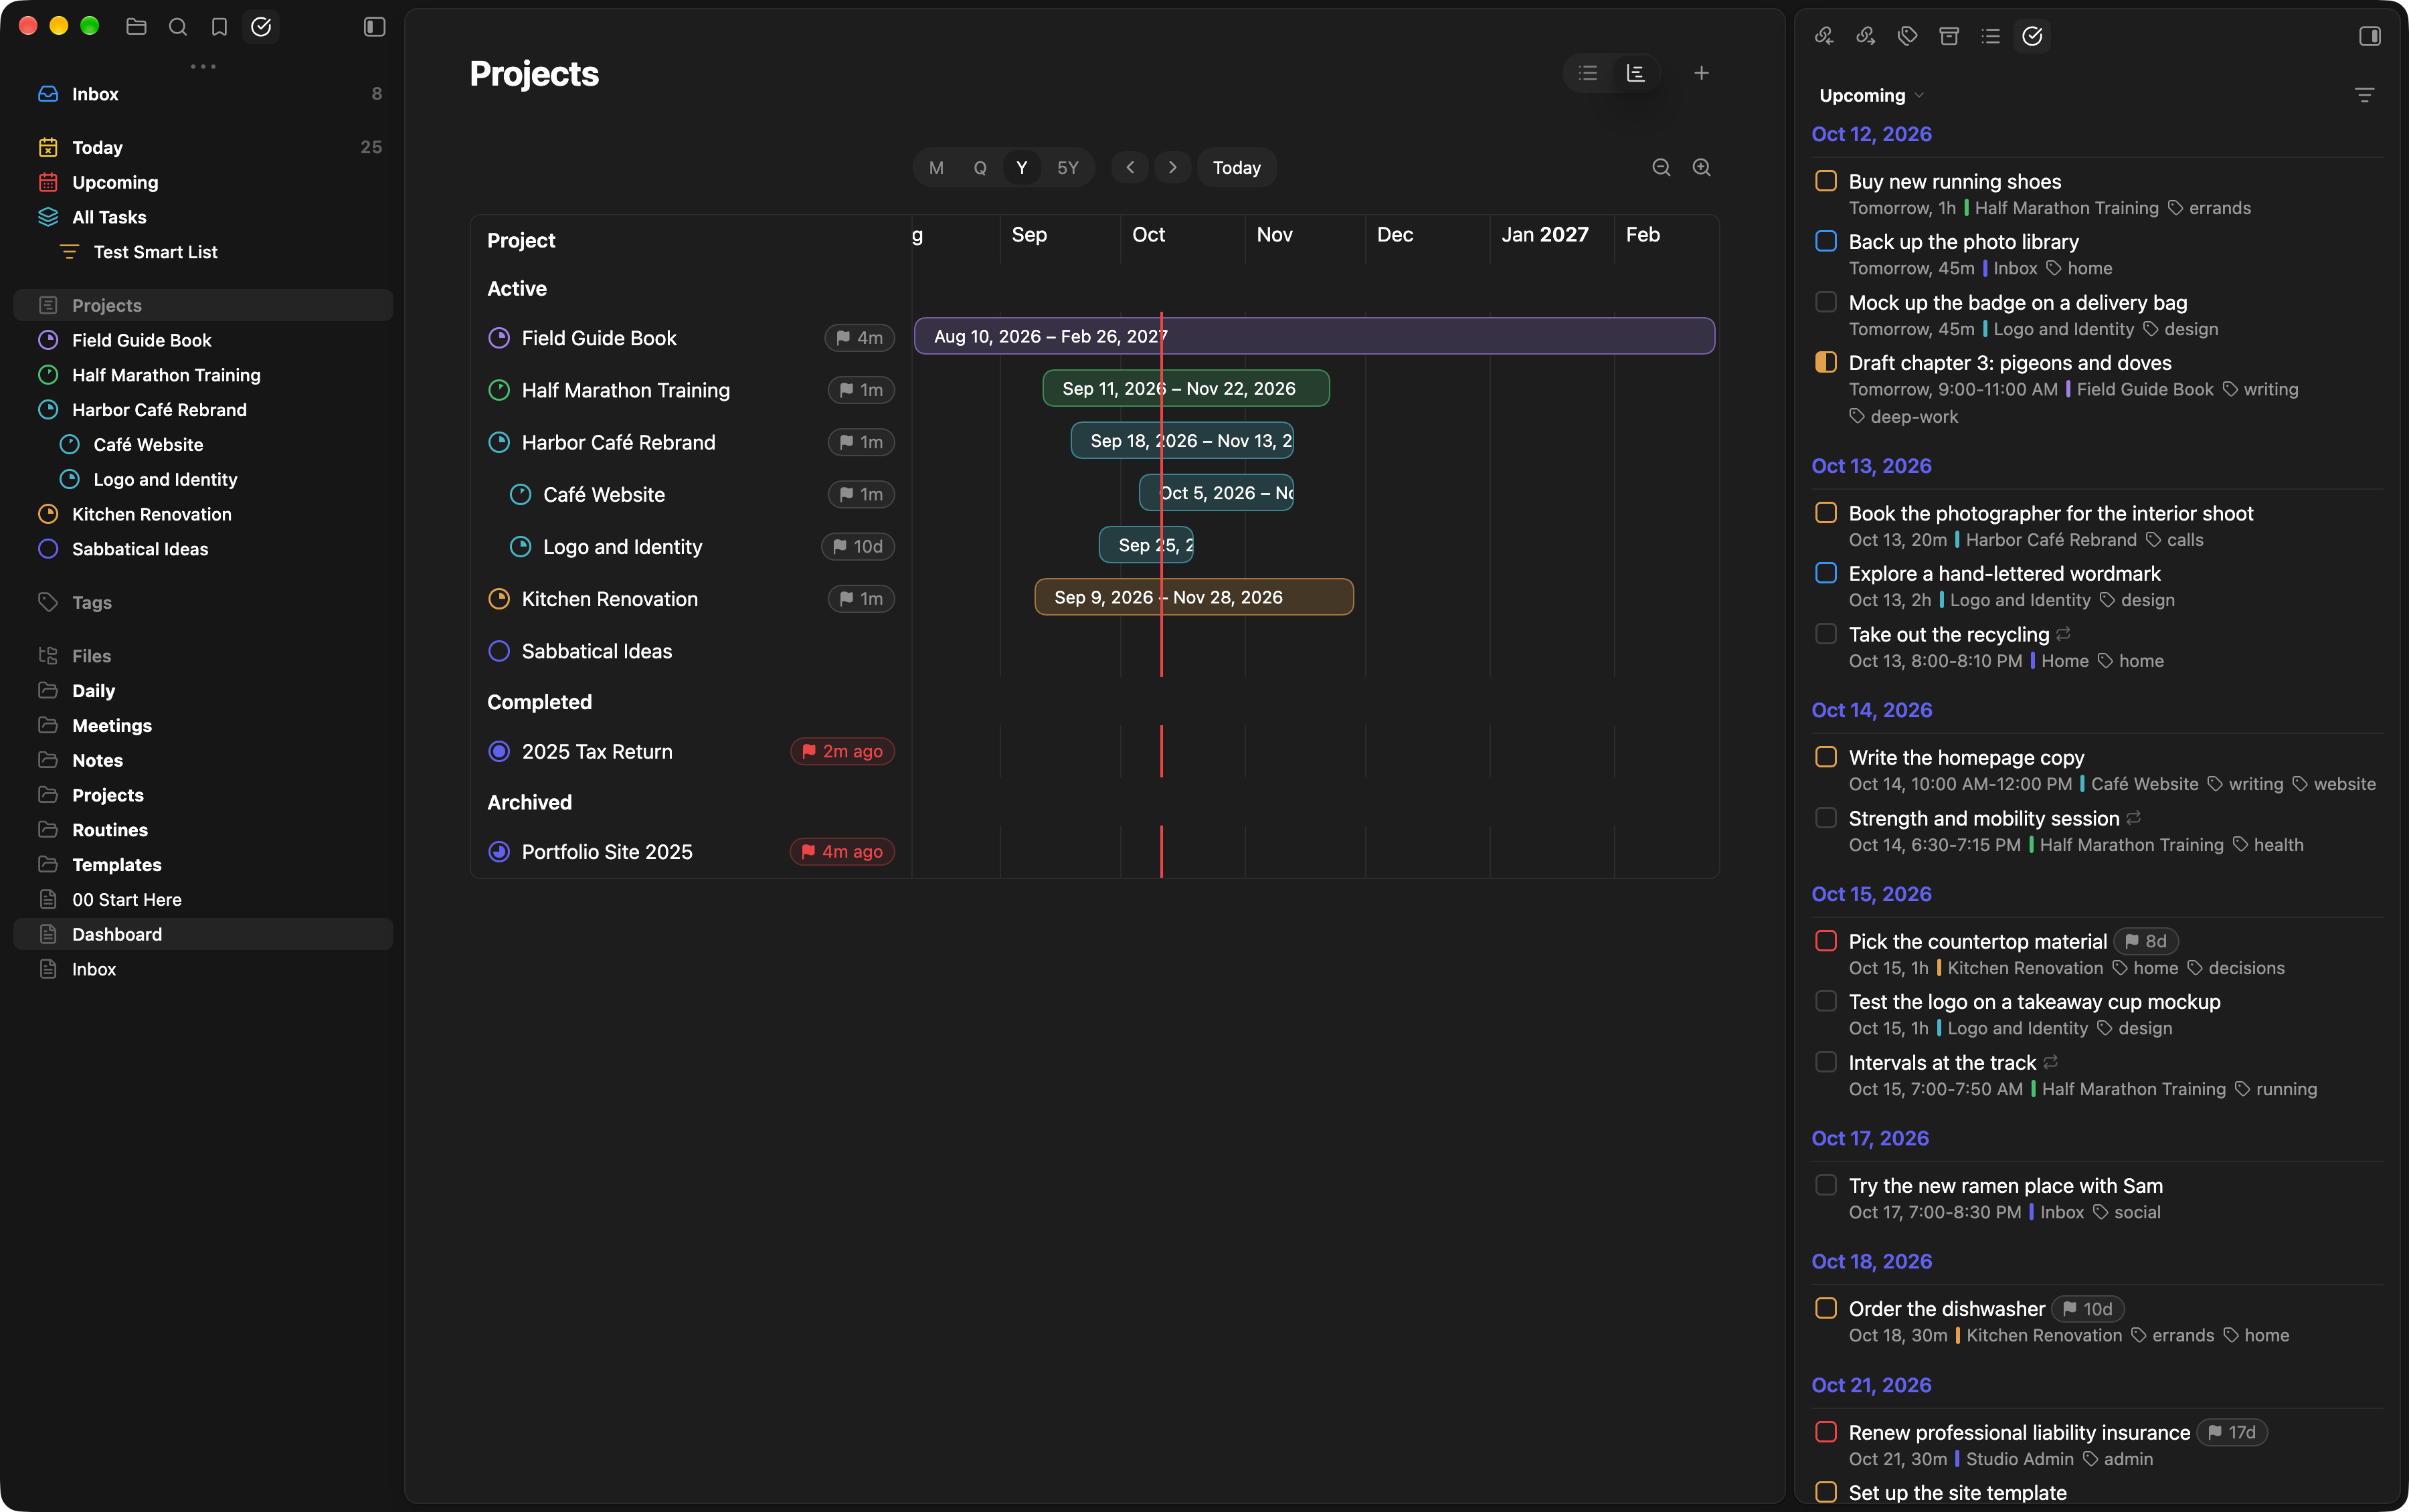Click the tasks checkmark icon in left toolbar
Screen dimensions: 2409x1512
(261, 27)
